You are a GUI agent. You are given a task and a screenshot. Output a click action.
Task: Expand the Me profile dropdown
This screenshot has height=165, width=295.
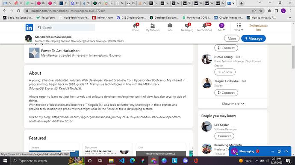click(221, 27)
